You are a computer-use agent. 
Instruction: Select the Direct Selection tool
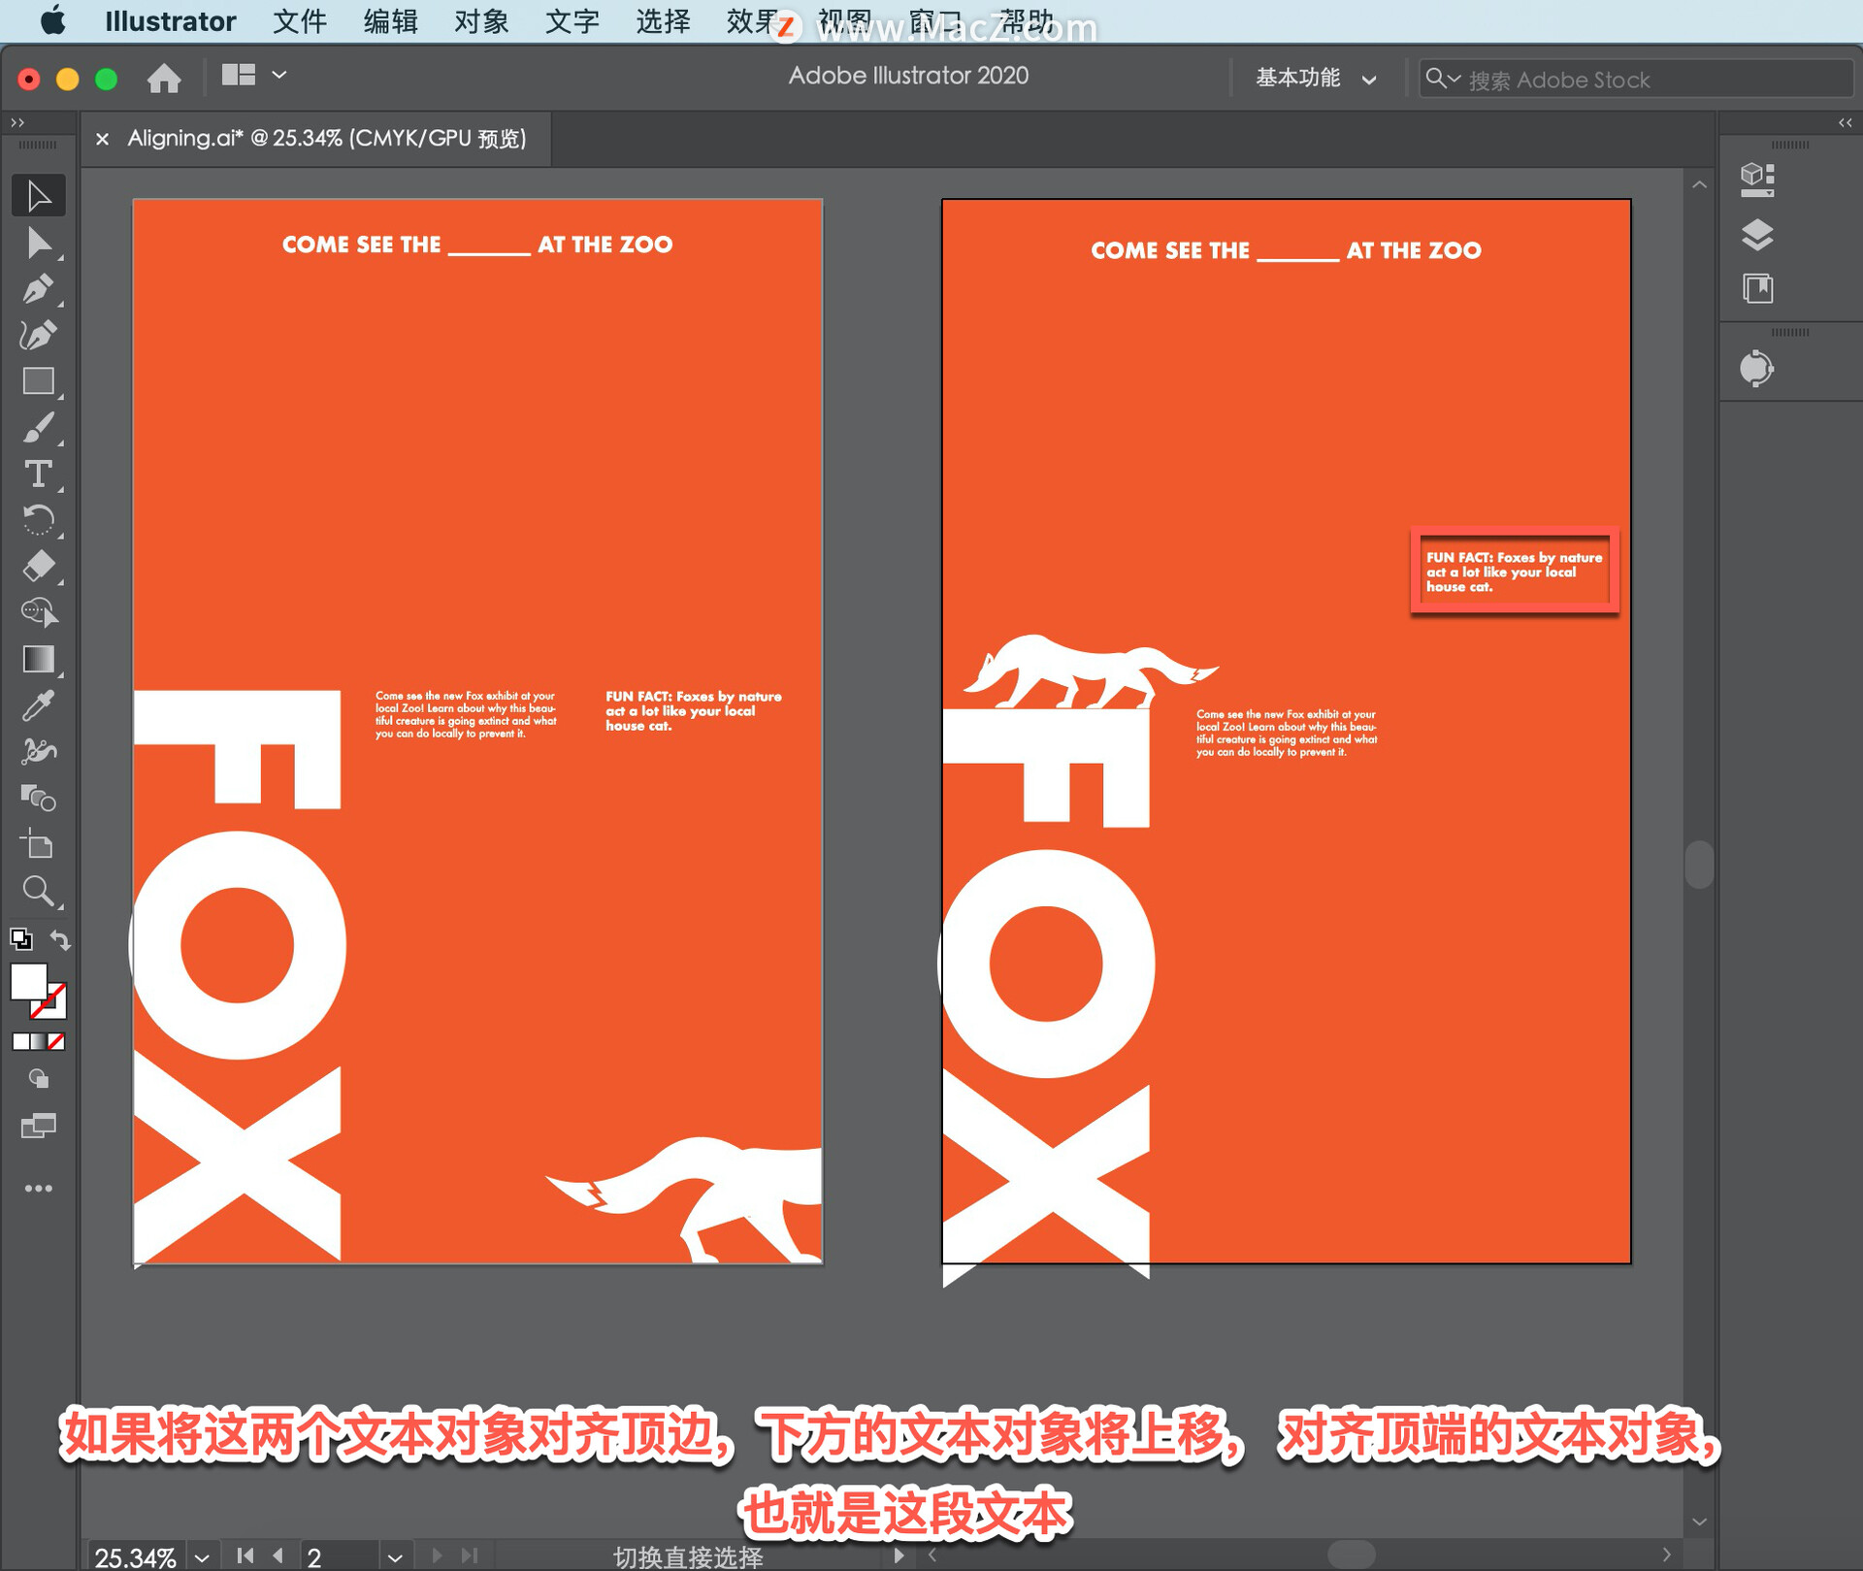click(39, 243)
